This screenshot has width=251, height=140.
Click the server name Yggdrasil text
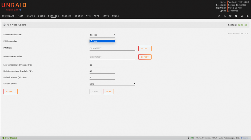pos(232,2)
